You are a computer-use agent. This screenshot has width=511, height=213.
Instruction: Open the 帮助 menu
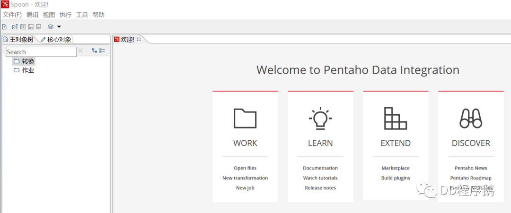(x=99, y=15)
